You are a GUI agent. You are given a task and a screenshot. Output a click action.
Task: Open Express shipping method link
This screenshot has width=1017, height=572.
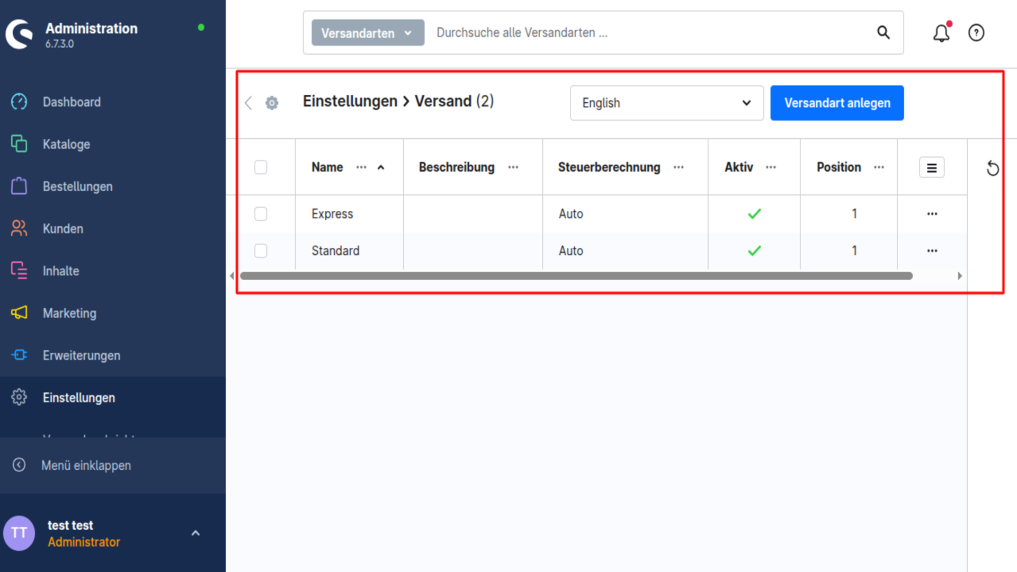(x=332, y=214)
